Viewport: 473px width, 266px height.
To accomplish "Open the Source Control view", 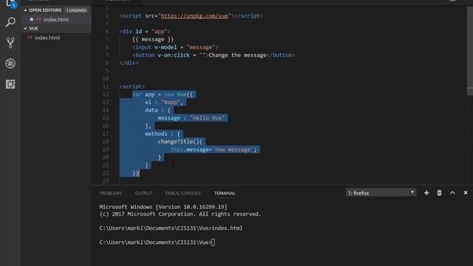I will (10, 43).
